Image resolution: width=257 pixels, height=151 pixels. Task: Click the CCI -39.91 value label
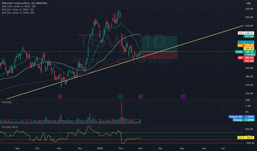tap(246, 138)
